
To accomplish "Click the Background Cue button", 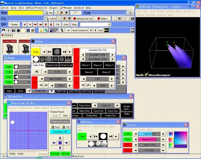I will pyautogui.click(x=83, y=18).
